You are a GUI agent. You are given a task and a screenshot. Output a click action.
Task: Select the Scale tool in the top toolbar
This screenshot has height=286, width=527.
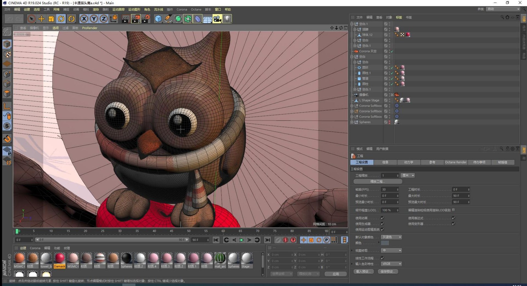[x=51, y=19]
